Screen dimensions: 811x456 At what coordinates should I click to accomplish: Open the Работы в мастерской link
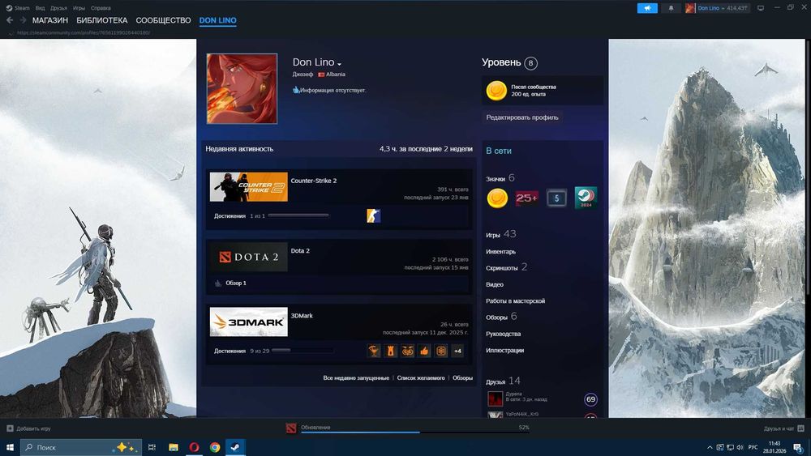click(515, 300)
